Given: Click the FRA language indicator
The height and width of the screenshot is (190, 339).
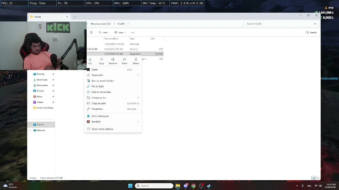Looking at the screenshot, I should 309,186.
